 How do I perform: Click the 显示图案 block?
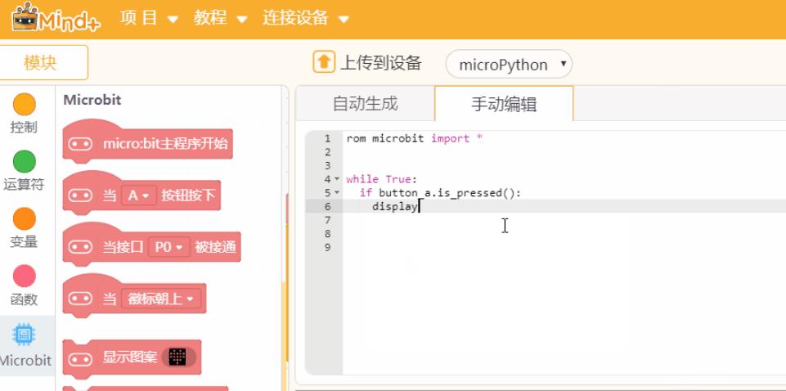click(x=132, y=357)
